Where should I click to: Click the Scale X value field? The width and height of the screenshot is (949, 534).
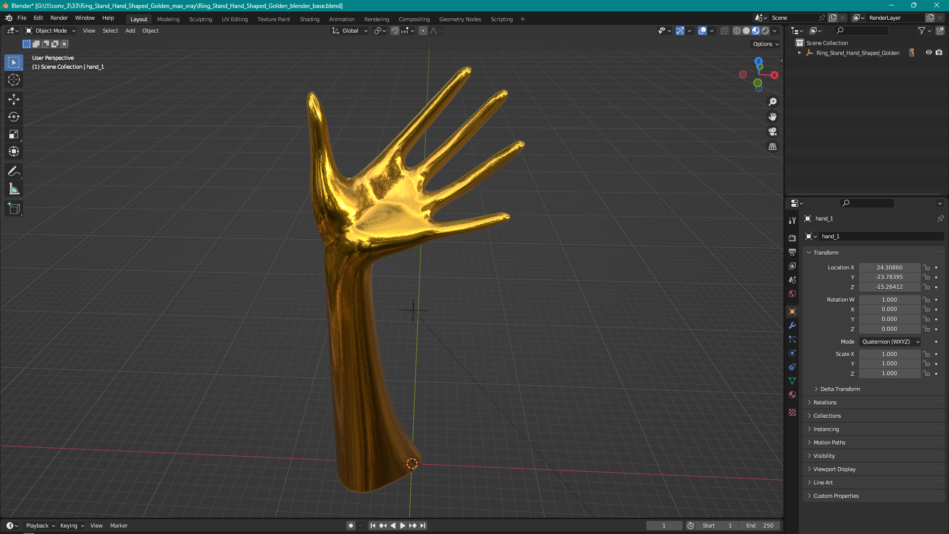[x=889, y=354]
